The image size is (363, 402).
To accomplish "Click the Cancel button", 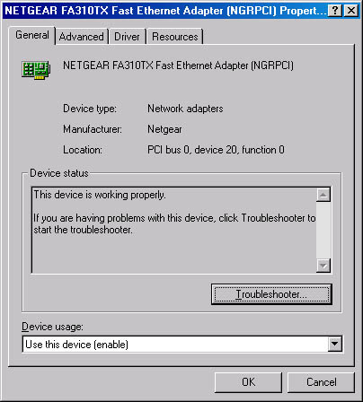I will tap(321, 382).
